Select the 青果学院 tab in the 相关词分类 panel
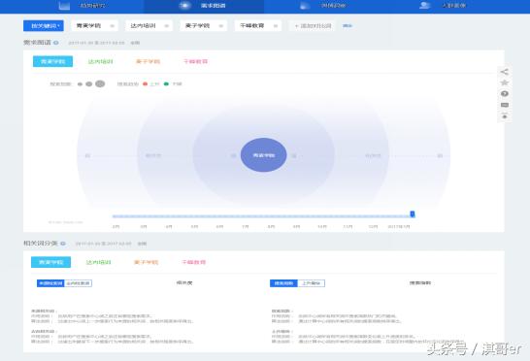The image size is (530, 361). [x=51, y=262]
